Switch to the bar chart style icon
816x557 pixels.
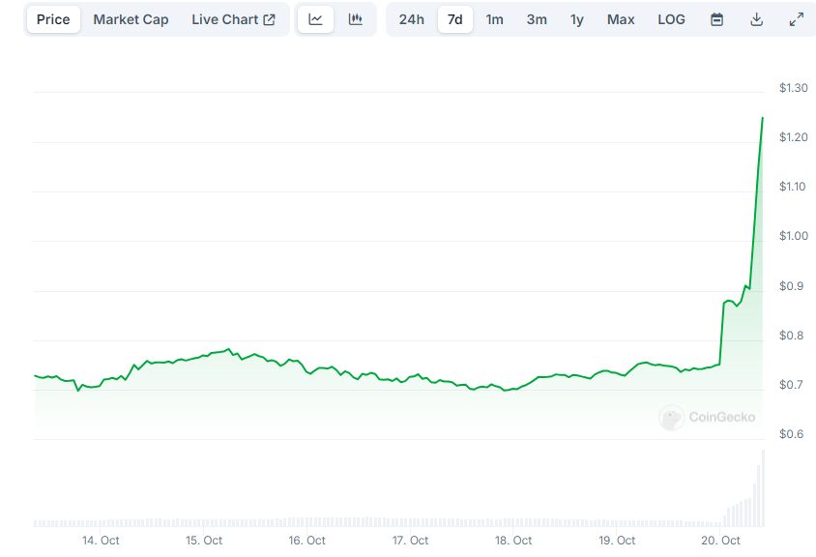(356, 18)
